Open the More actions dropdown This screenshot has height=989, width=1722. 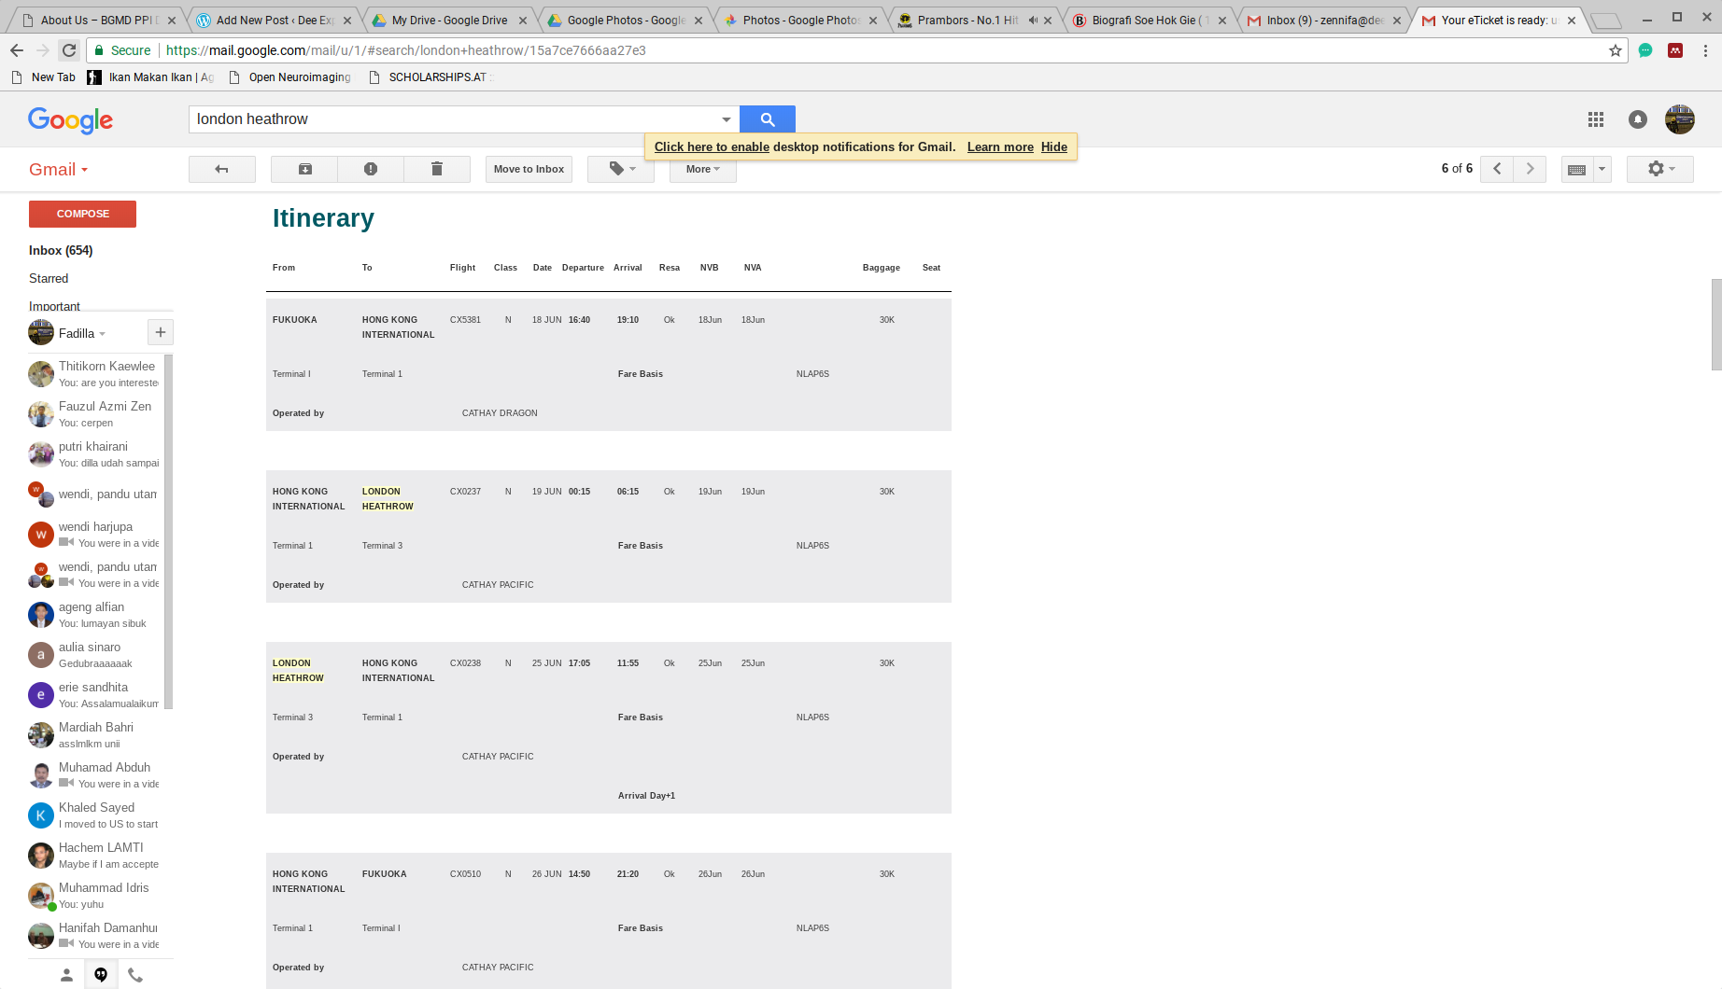[702, 169]
